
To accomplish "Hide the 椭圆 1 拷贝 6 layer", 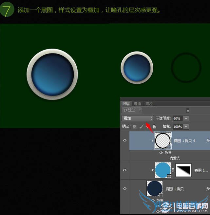I will point(124,140).
